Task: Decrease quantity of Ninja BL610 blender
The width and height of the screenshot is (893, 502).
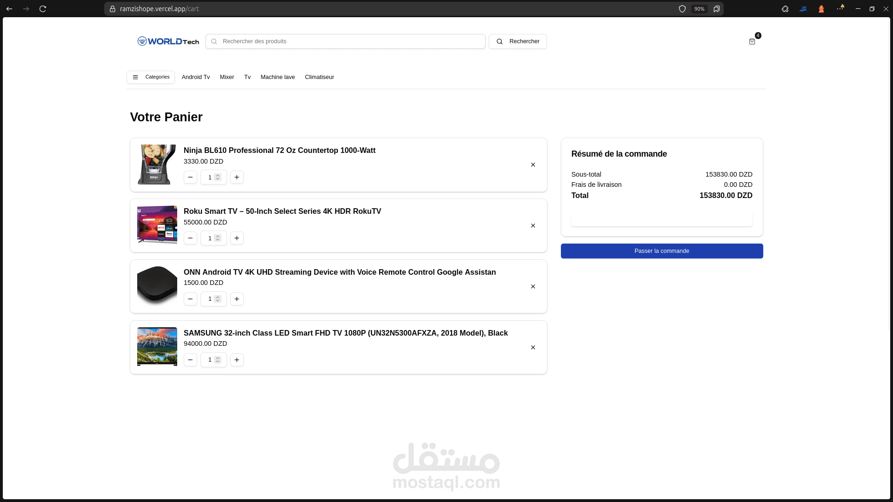Action: [190, 177]
